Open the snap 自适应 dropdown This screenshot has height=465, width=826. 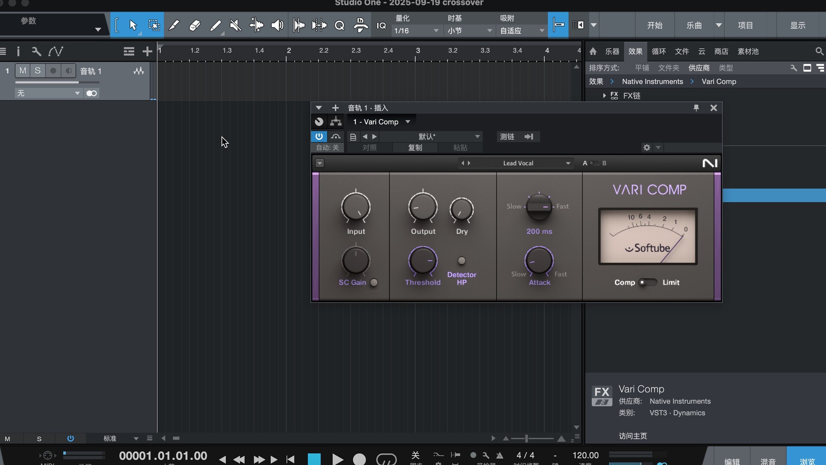pyautogui.click(x=522, y=31)
